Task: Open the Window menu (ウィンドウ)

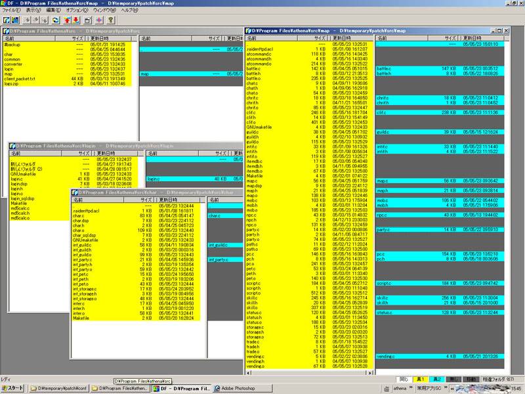Action: 104,10
